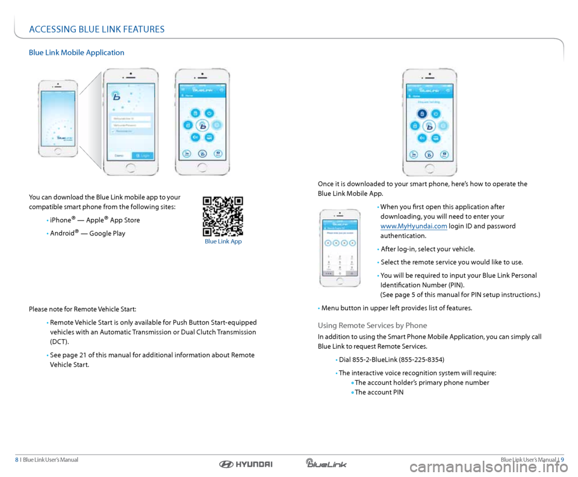Image resolution: width=578 pixels, height=477 pixels.
Task: Tap car finder icon on middle home-screen phone
Action: tap(209, 137)
